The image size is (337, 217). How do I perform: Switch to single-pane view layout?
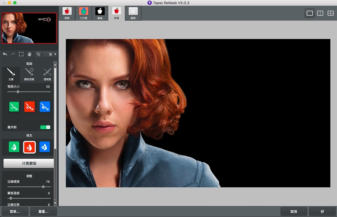point(310,13)
